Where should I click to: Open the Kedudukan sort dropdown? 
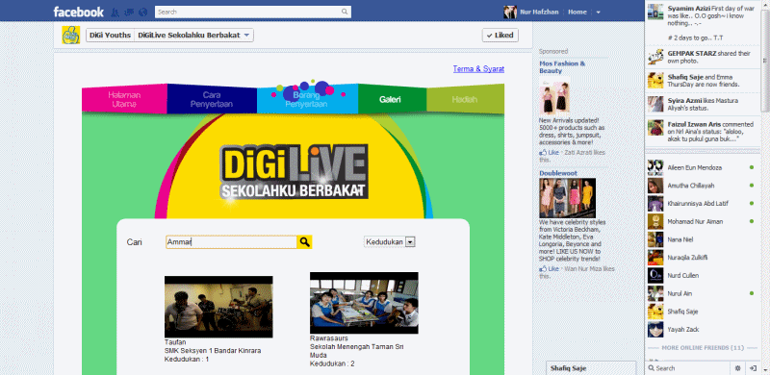point(390,242)
